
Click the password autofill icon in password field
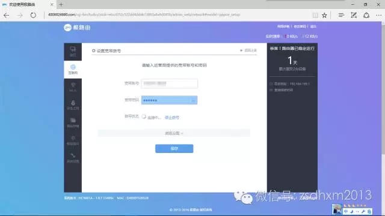(x=193, y=100)
